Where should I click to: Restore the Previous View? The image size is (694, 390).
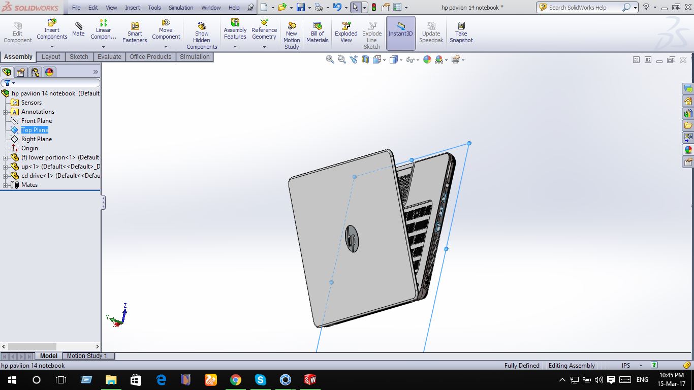pos(354,59)
